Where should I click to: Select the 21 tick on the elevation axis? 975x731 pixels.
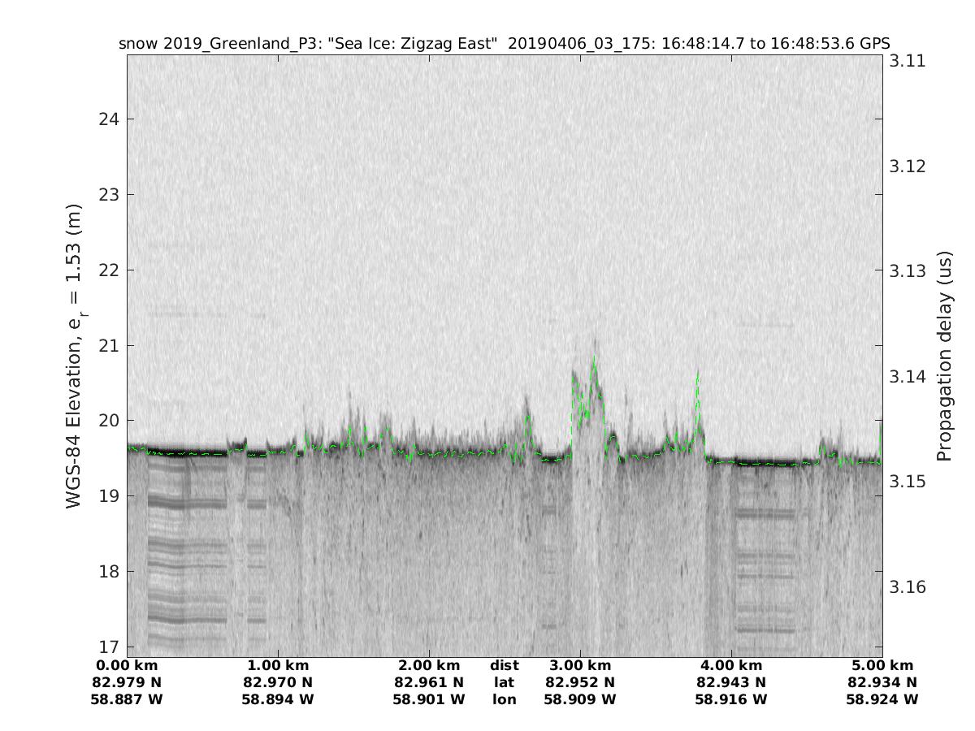click(108, 346)
